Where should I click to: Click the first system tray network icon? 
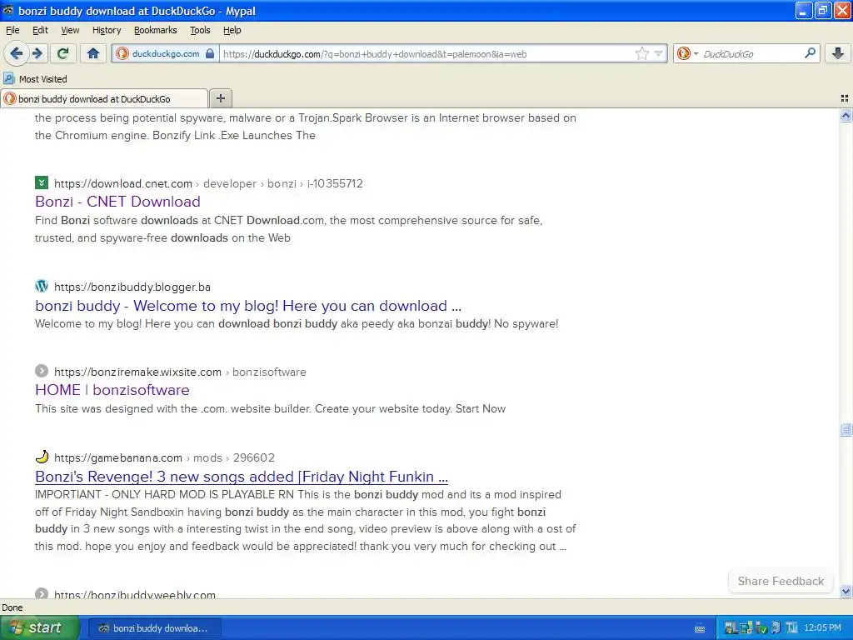point(731,628)
